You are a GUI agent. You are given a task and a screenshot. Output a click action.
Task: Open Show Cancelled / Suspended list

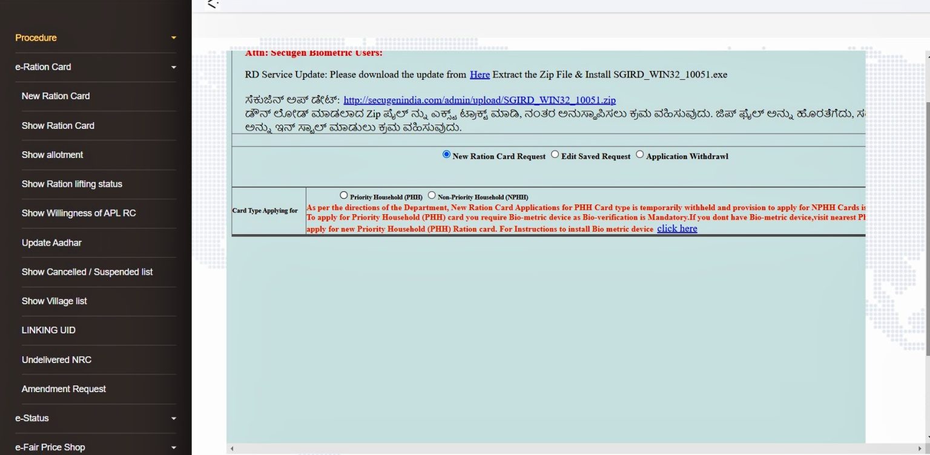tap(88, 272)
